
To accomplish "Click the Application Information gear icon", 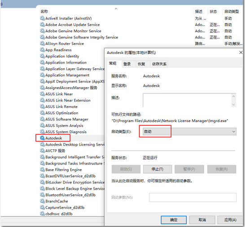I will click(x=42, y=62).
